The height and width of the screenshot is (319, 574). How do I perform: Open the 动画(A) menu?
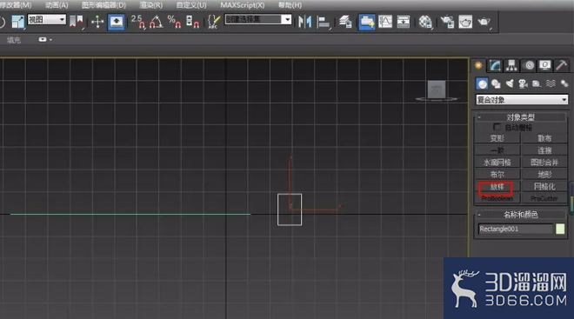click(x=57, y=5)
